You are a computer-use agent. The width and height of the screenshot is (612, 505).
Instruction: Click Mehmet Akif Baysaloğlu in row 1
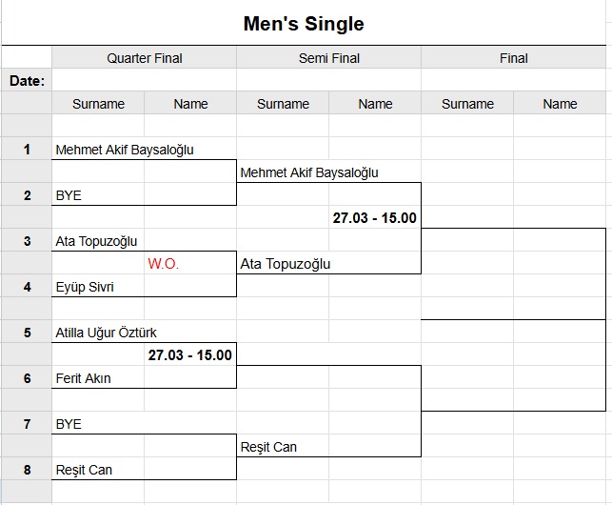click(125, 150)
